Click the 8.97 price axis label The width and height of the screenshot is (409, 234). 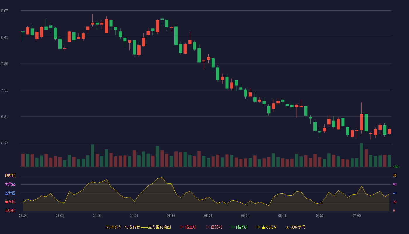[x=5, y=11]
